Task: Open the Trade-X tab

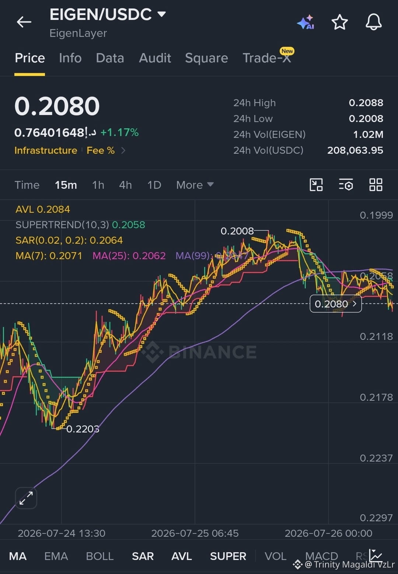Action: pyautogui.click(x=267, y=58)
